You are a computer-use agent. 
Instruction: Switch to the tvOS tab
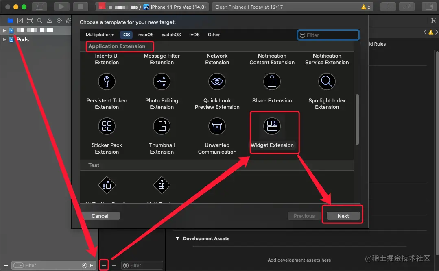194,35
